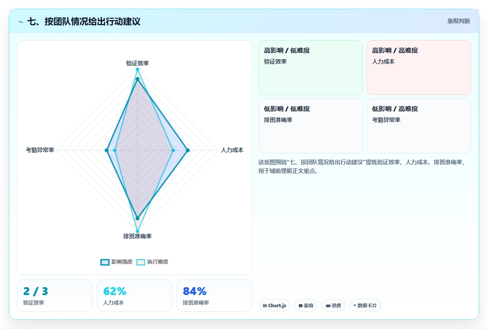The image size is (488, 329).
Task: Toggle the 影响强度 legend swatch
Action: tap(105, 262)
